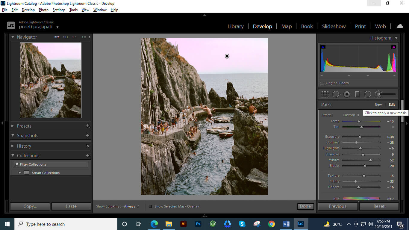Collapse the Collections panel
This screenshot has width=409, height=230.
[x=12, y=155]
